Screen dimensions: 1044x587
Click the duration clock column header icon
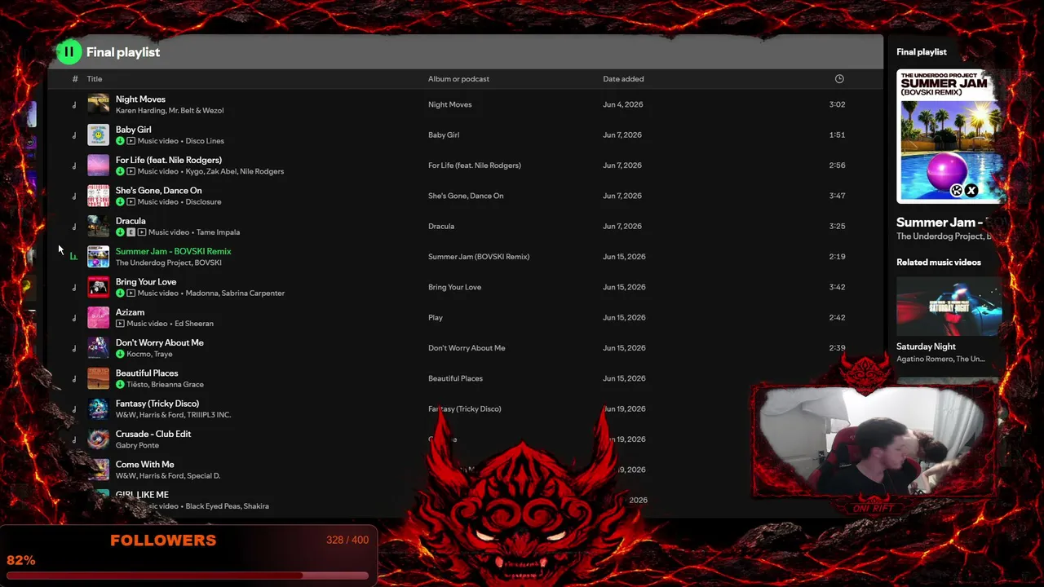coord(839,79)
